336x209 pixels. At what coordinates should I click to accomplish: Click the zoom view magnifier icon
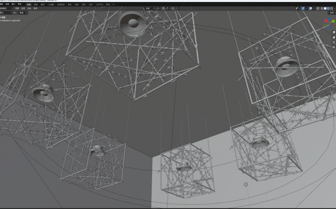coord(334,32)
